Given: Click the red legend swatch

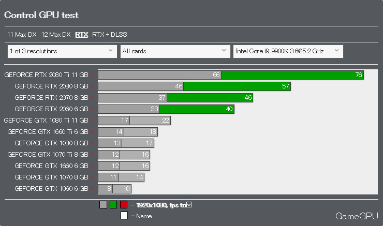Looking at the screenshot, I should pos(124,204).
